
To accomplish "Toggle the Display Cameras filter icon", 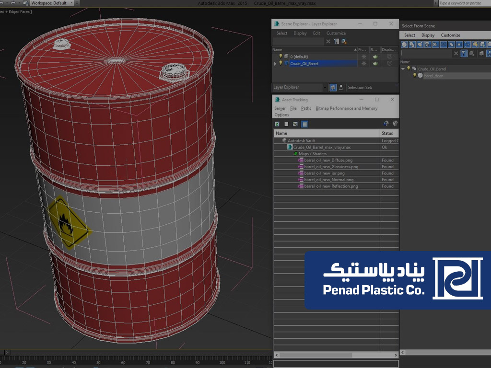I will (x=427, y=45).
